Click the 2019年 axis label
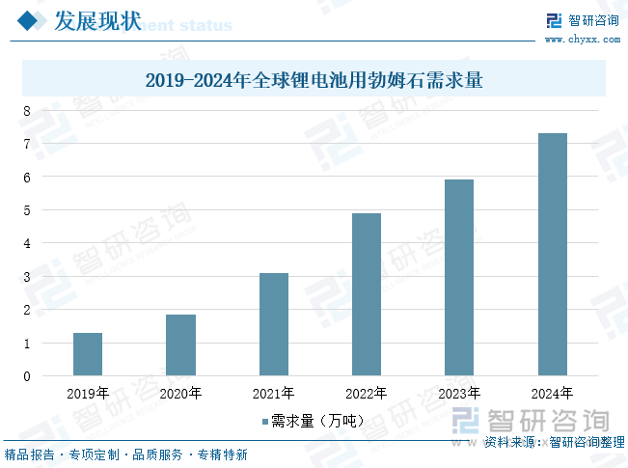This screenshot has width=628, height=468. click(x=88, y=393)
